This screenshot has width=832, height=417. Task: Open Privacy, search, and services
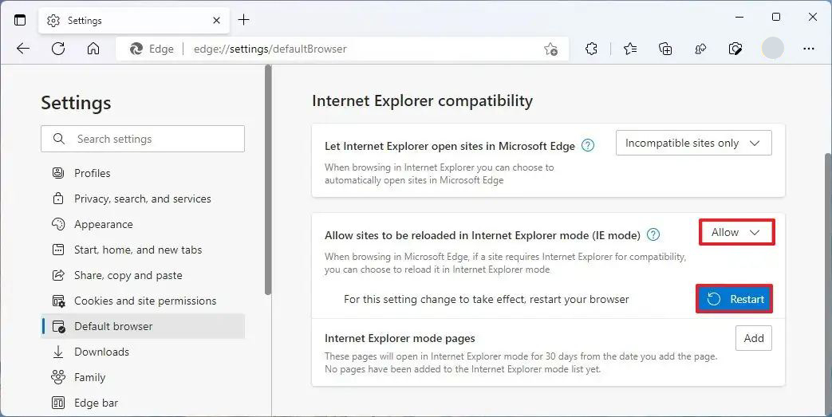[x=144, y=199]
